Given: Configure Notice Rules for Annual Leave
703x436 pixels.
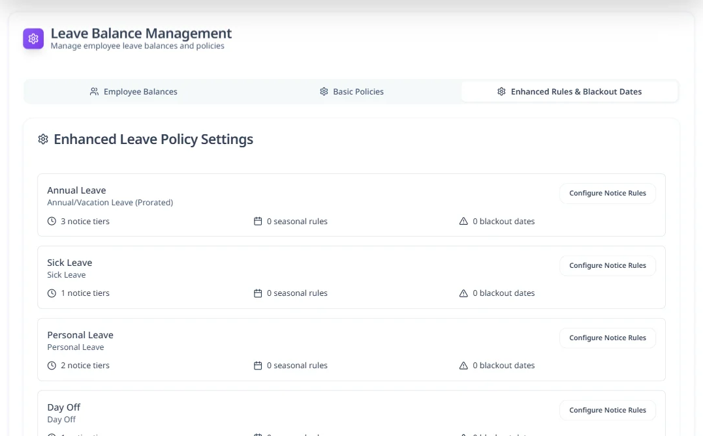Looking at the screenshot, I should click(608, 194).
